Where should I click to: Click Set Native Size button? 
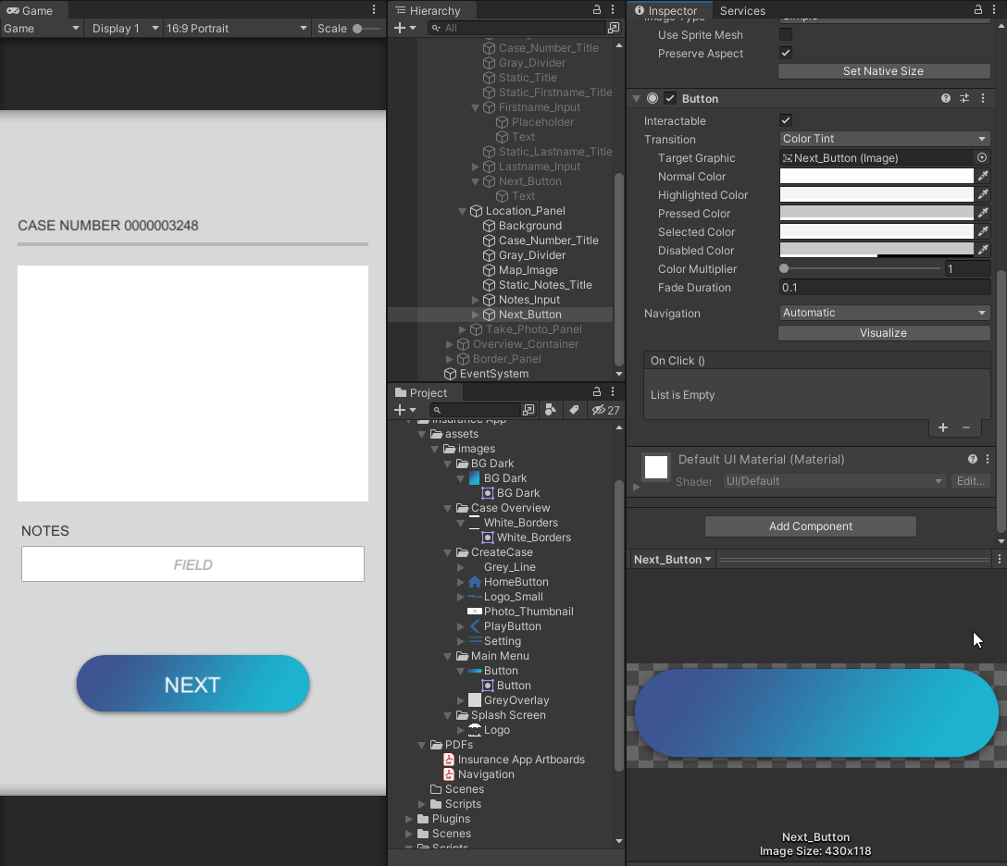884,71
